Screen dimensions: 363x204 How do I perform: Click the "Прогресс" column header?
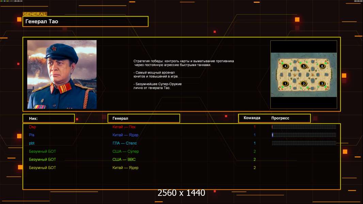click(x=280, y=118)
